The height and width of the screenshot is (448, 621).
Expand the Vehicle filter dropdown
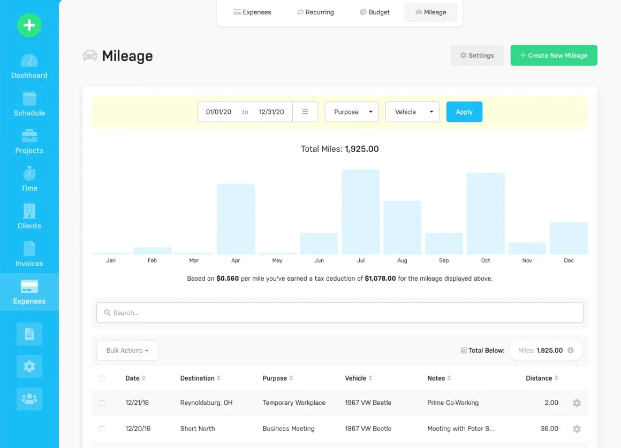point(412,112)
